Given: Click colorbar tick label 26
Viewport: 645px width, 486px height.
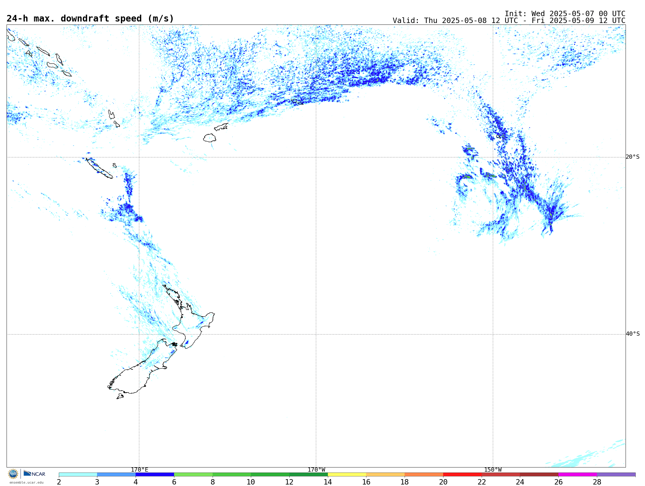Looking at the screenshot, I should pyautogui.click(x=558, y=482).
